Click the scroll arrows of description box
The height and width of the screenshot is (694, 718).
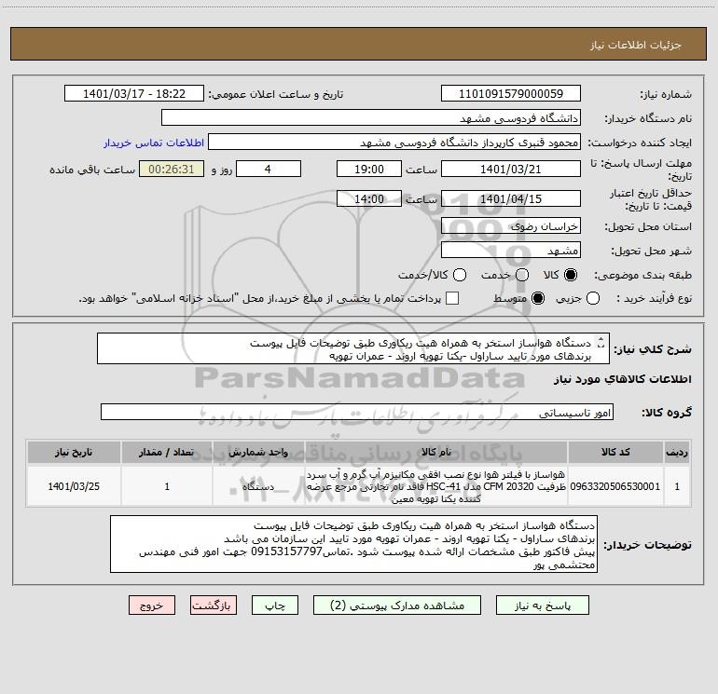point(601,343)
